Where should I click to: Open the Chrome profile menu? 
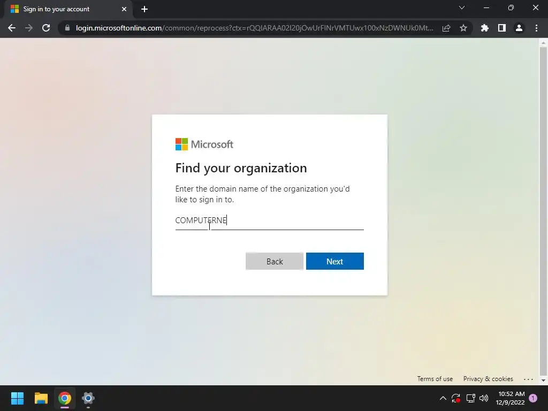(x=519, y=28)
